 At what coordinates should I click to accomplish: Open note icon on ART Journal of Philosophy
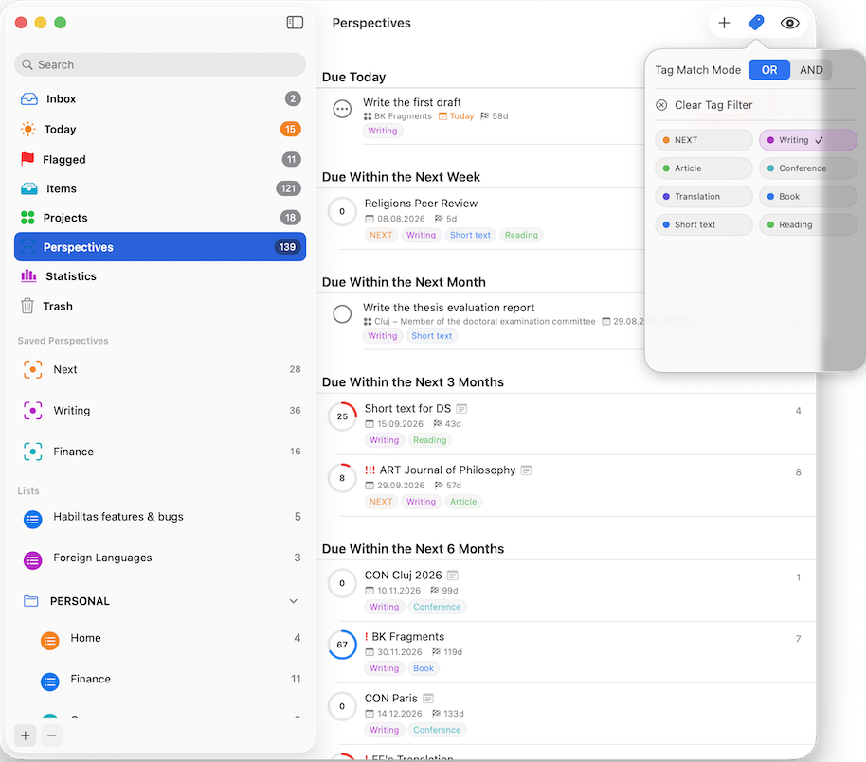click(x=527, y=470)
